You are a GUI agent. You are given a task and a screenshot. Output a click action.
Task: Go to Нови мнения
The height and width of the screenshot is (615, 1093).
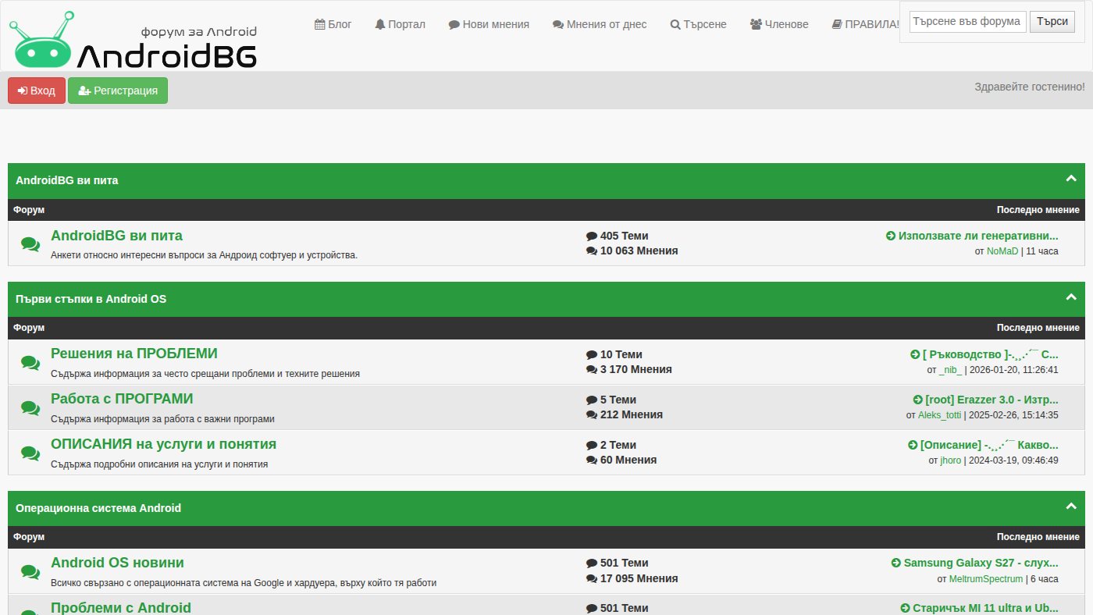tap(489, 24)
